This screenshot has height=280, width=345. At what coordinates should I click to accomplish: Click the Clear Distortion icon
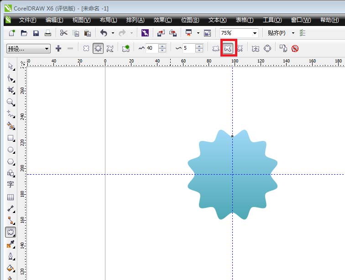[x=295, y=48]
